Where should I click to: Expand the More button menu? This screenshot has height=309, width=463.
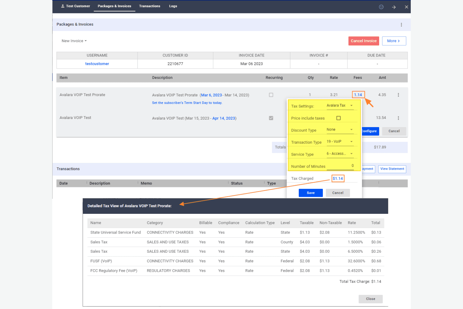coord(394,41)
